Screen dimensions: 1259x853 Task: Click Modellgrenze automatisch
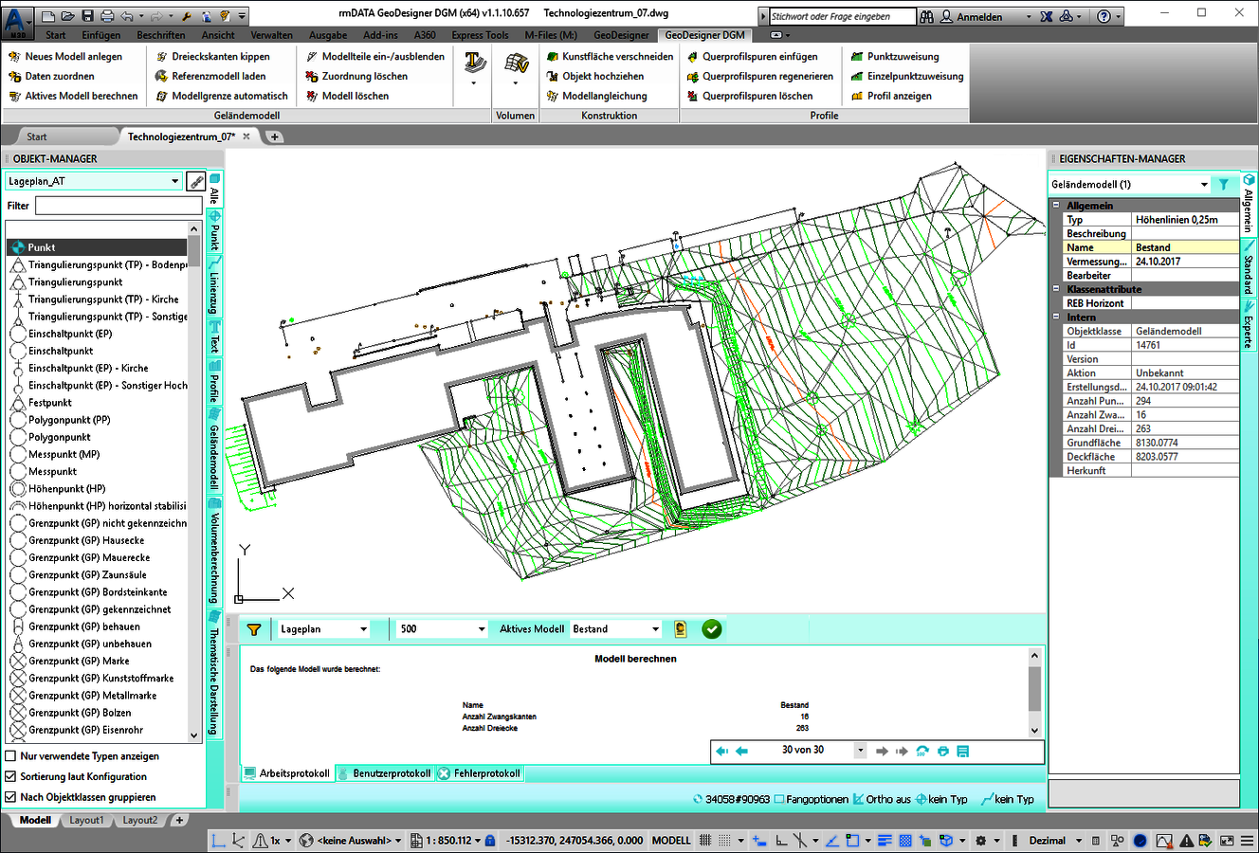(221, 97)
